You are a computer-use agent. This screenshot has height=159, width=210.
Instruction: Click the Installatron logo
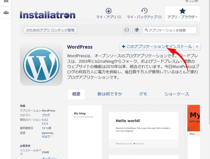click(x=48, y=15)
